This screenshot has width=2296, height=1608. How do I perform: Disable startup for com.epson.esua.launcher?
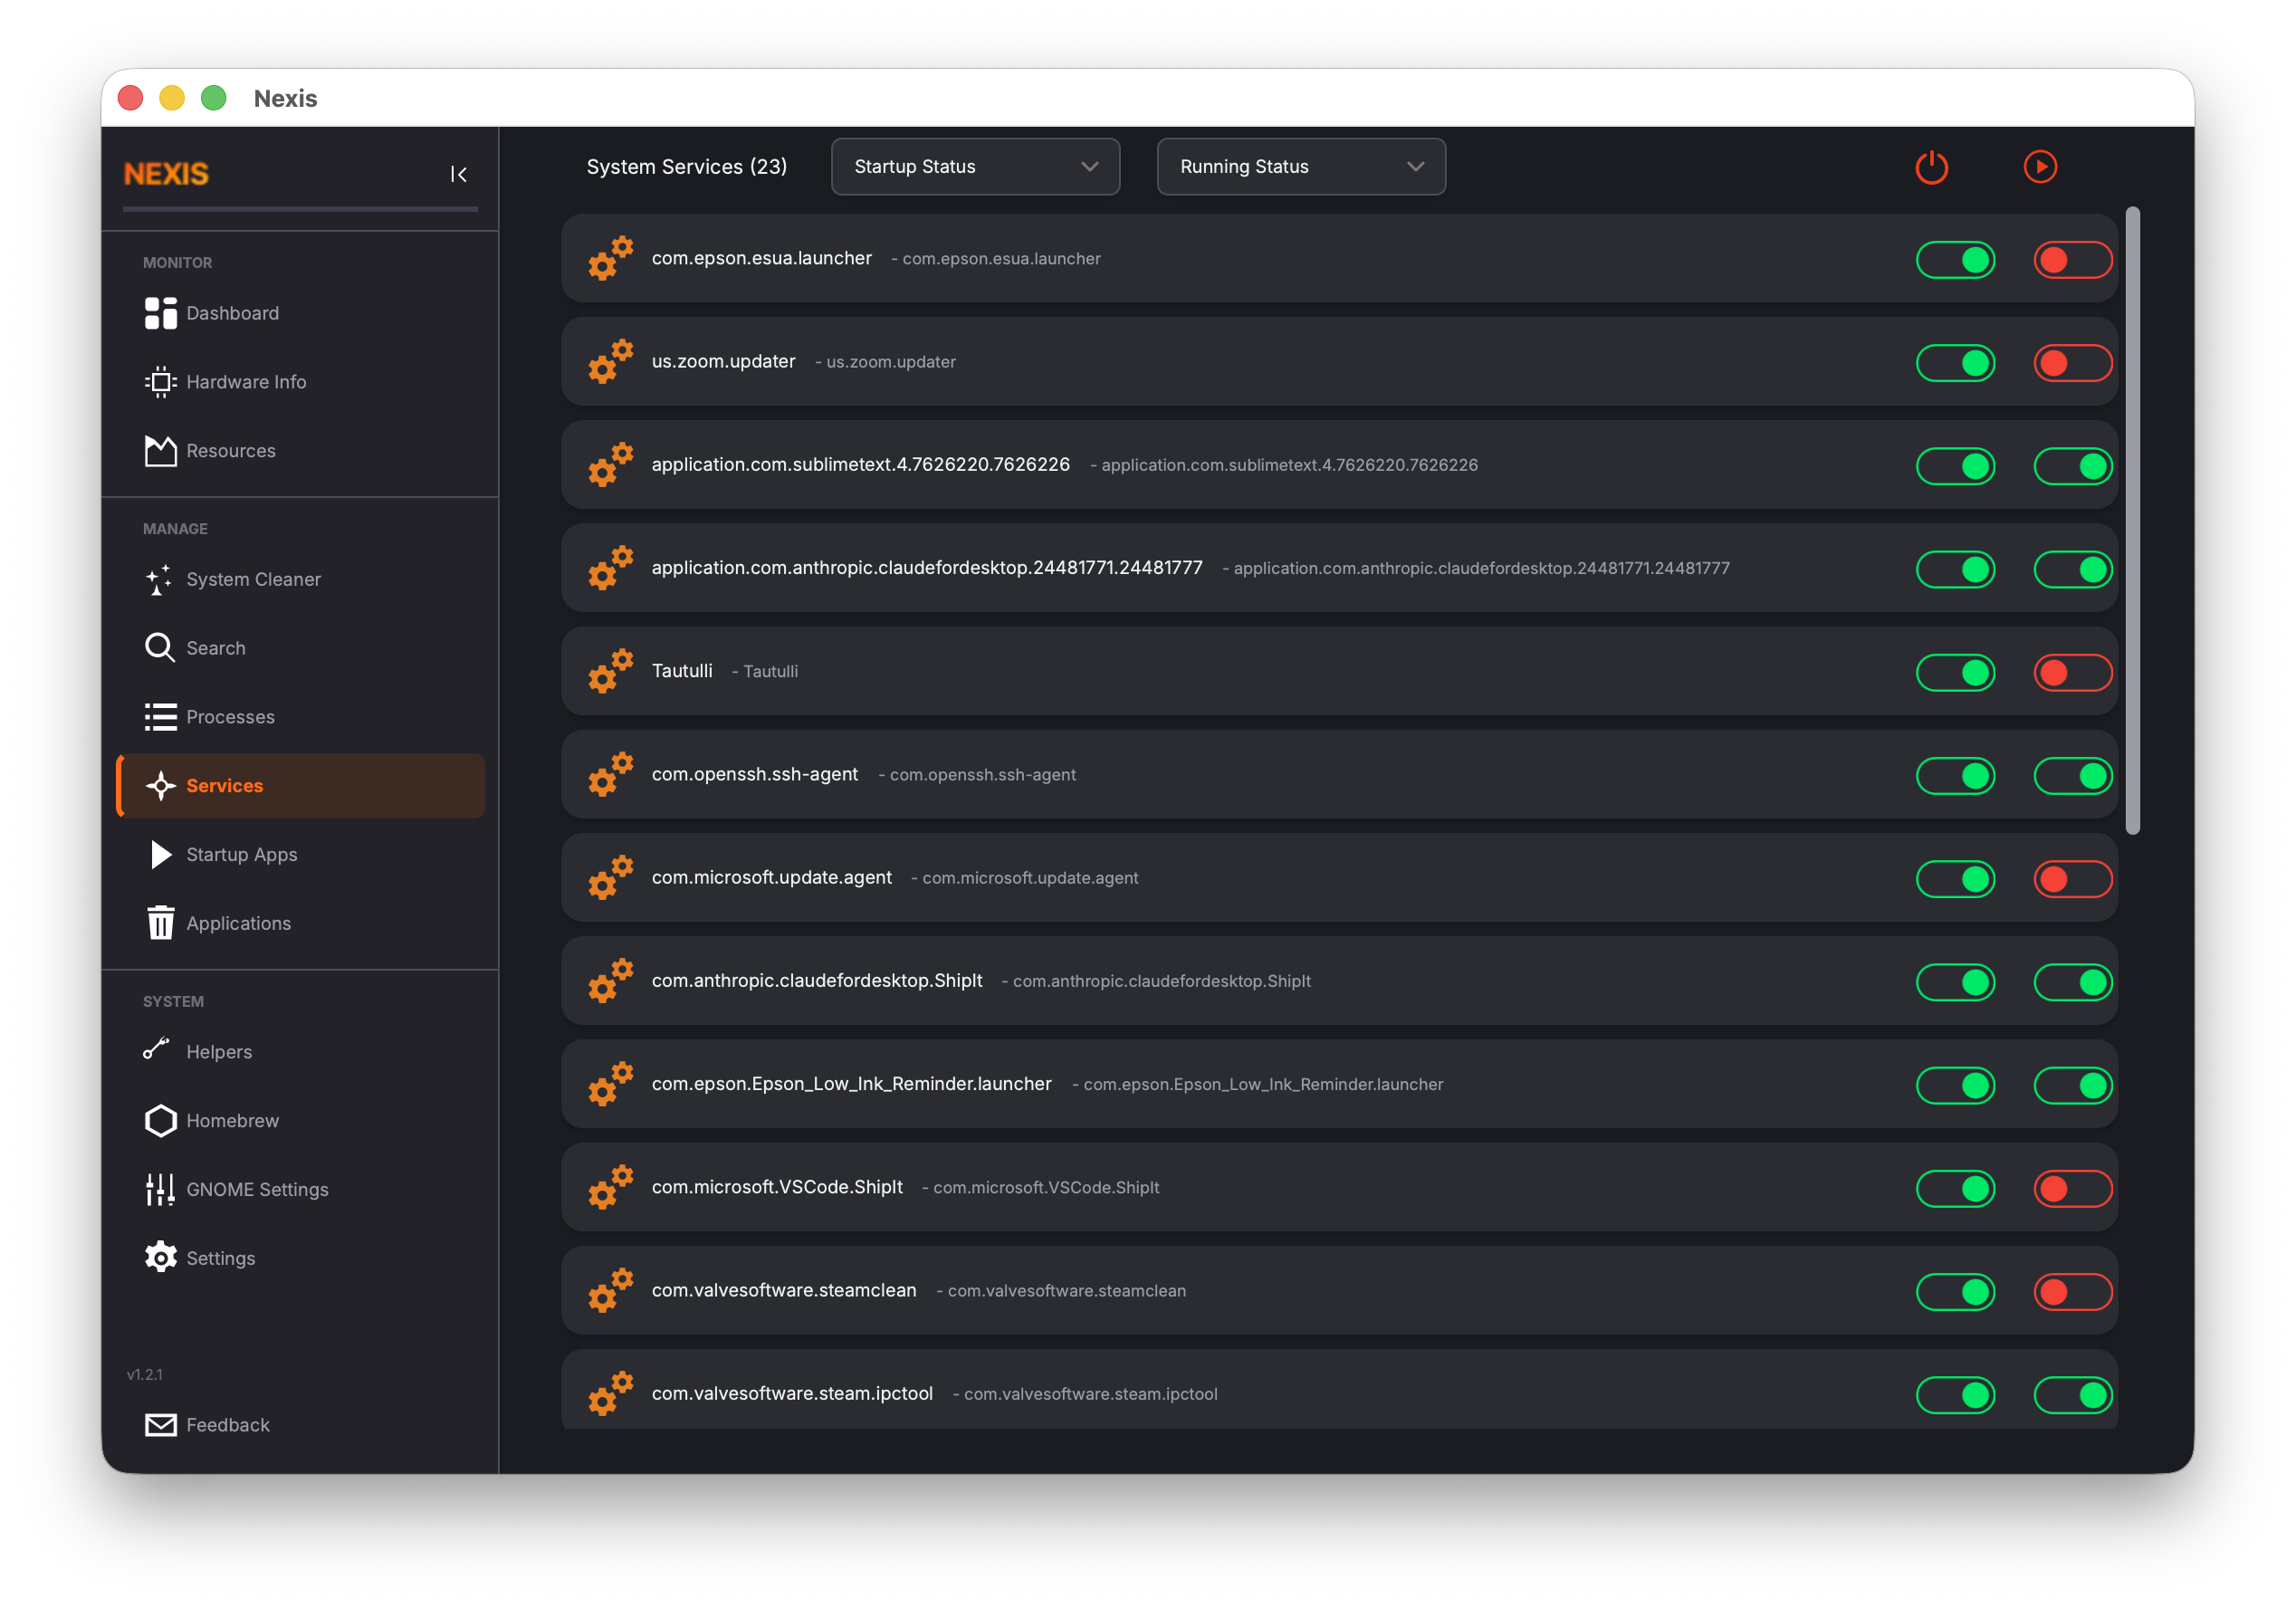coord(1955,259)
